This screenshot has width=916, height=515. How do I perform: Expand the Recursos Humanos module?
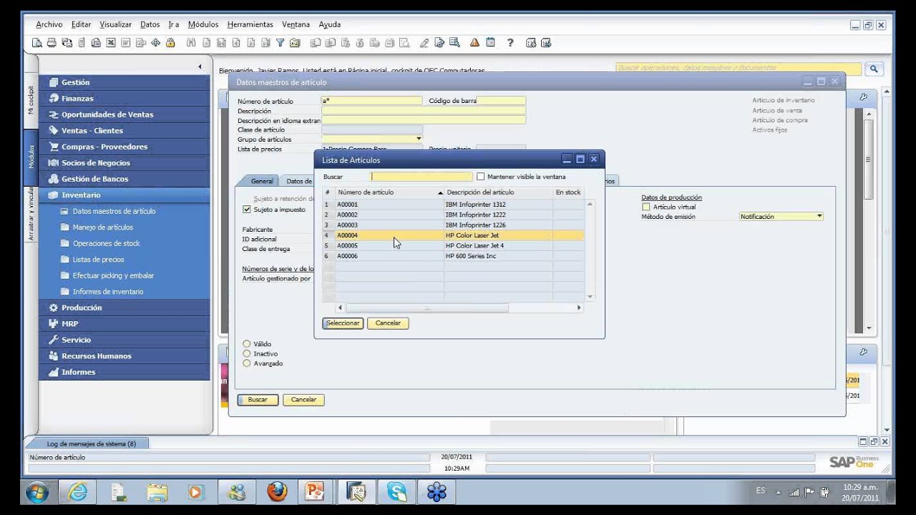pyautogui.click(x=125, y=356)
